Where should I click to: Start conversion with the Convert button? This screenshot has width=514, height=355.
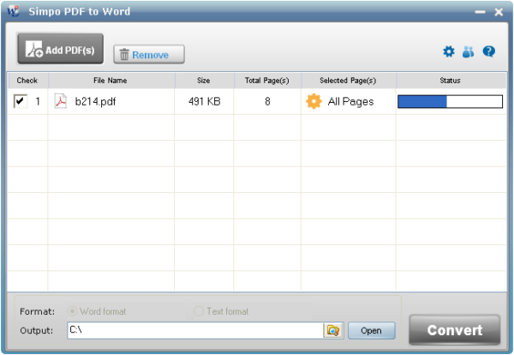coord(454,330)
